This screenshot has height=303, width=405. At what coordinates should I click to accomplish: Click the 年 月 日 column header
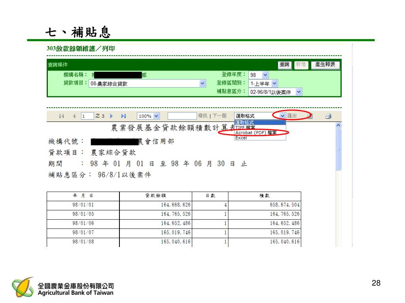click(x=83, y=196)
